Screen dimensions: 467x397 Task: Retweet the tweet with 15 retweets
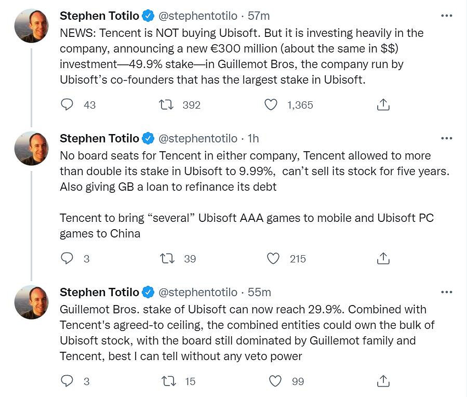[169, 381]
